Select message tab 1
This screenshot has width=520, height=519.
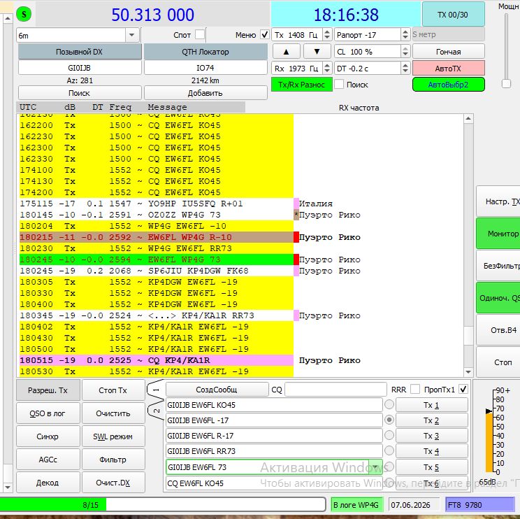[x=156, y=390]
